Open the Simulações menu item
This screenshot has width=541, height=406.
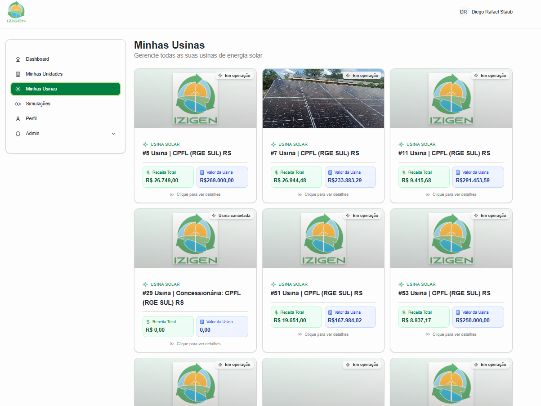38,104
